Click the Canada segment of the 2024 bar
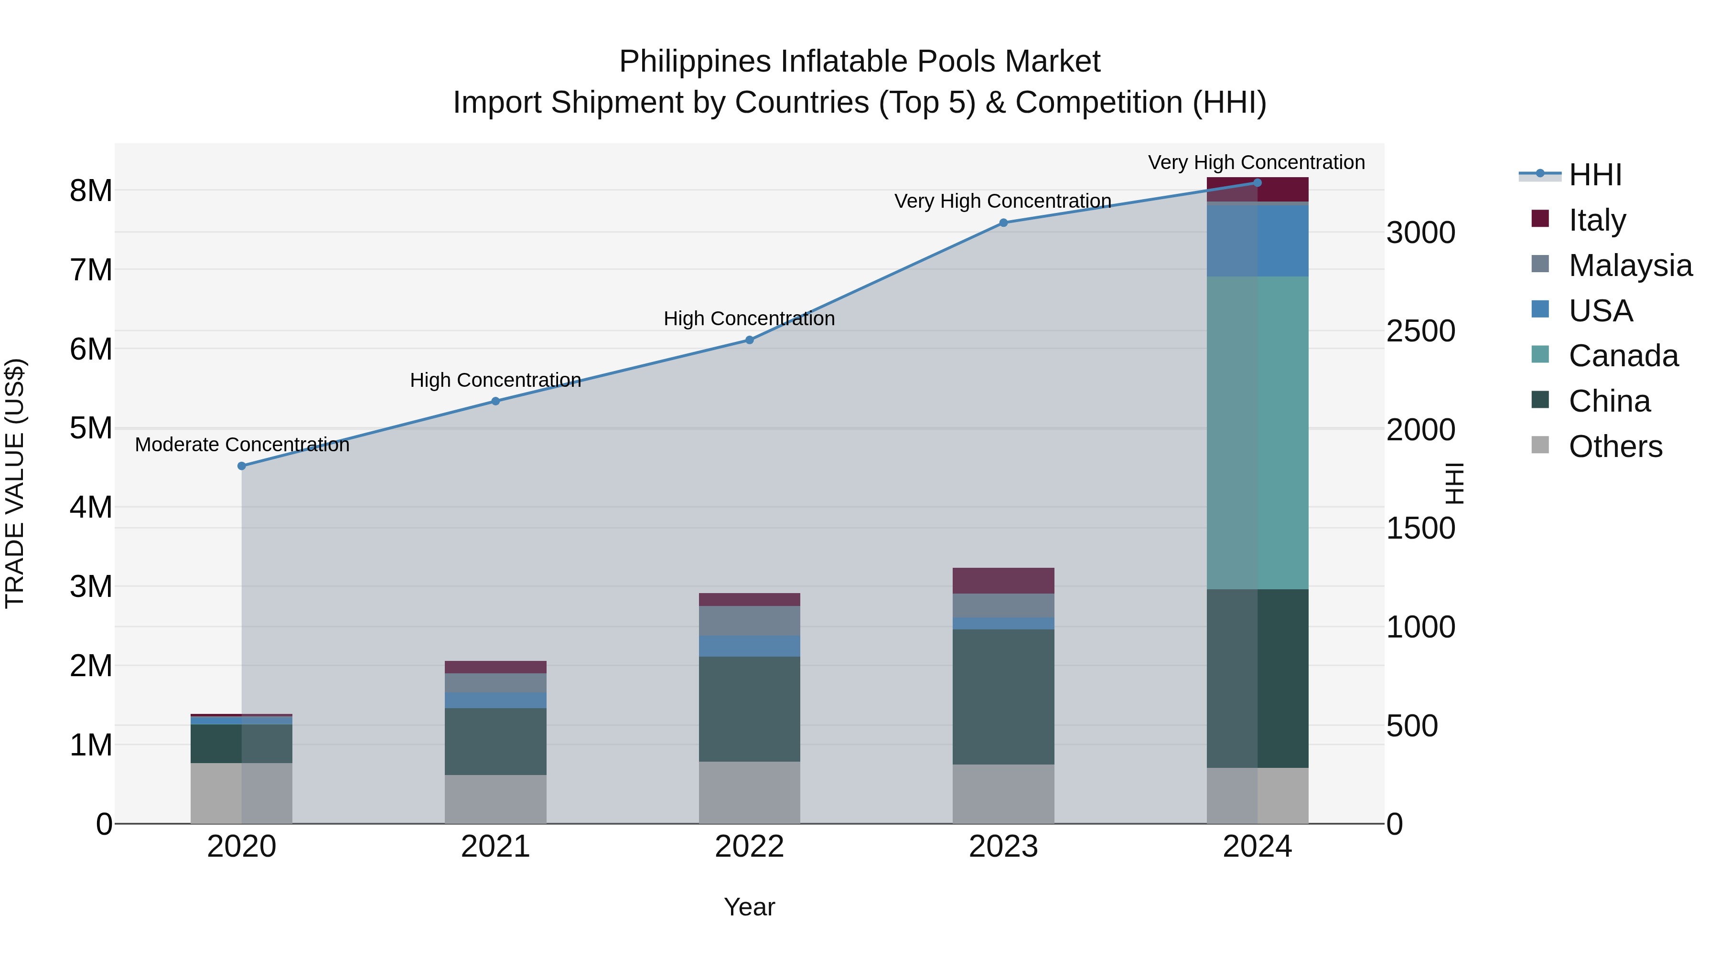This screenshot has height=967, width=1720. click(1258, 433)
